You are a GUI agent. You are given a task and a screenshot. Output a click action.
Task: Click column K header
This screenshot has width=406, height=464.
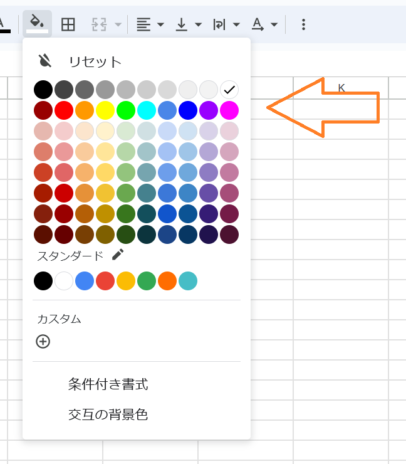341,88
